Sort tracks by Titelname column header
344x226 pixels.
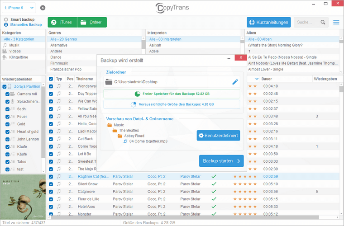tap(85, 79)
